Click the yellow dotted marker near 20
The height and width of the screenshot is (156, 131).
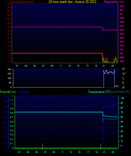pos(101,146)
